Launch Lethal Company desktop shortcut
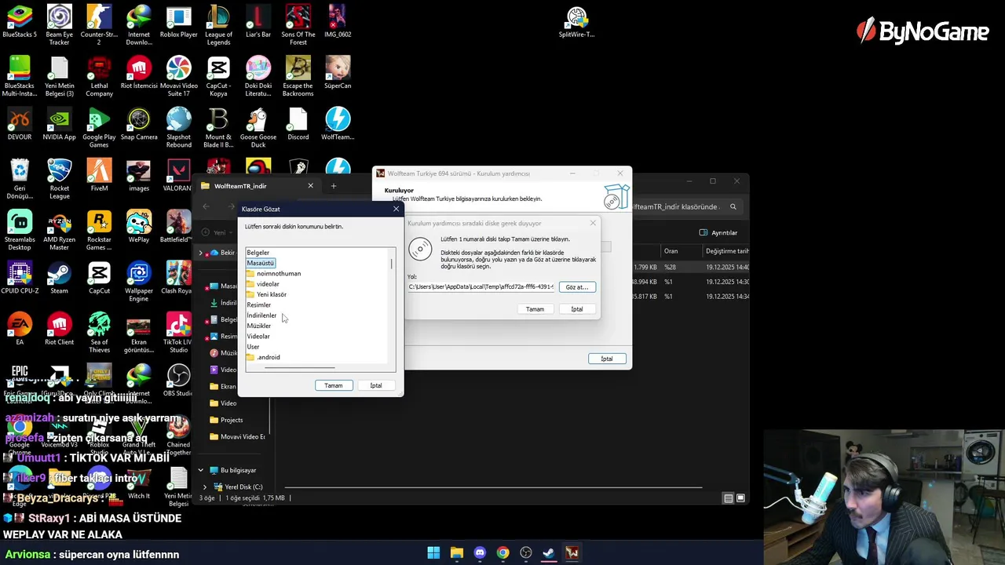The height and width of the screenshot is (565, 1005). point(99,75)
